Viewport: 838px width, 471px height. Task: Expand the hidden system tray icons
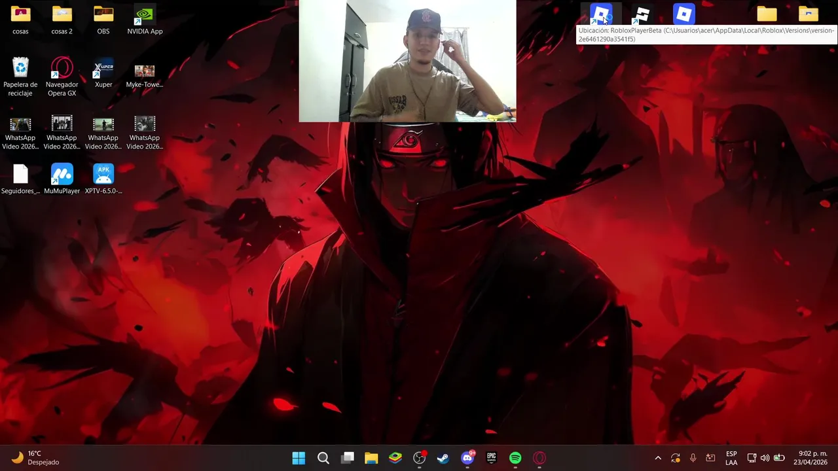tap(658, 458)
